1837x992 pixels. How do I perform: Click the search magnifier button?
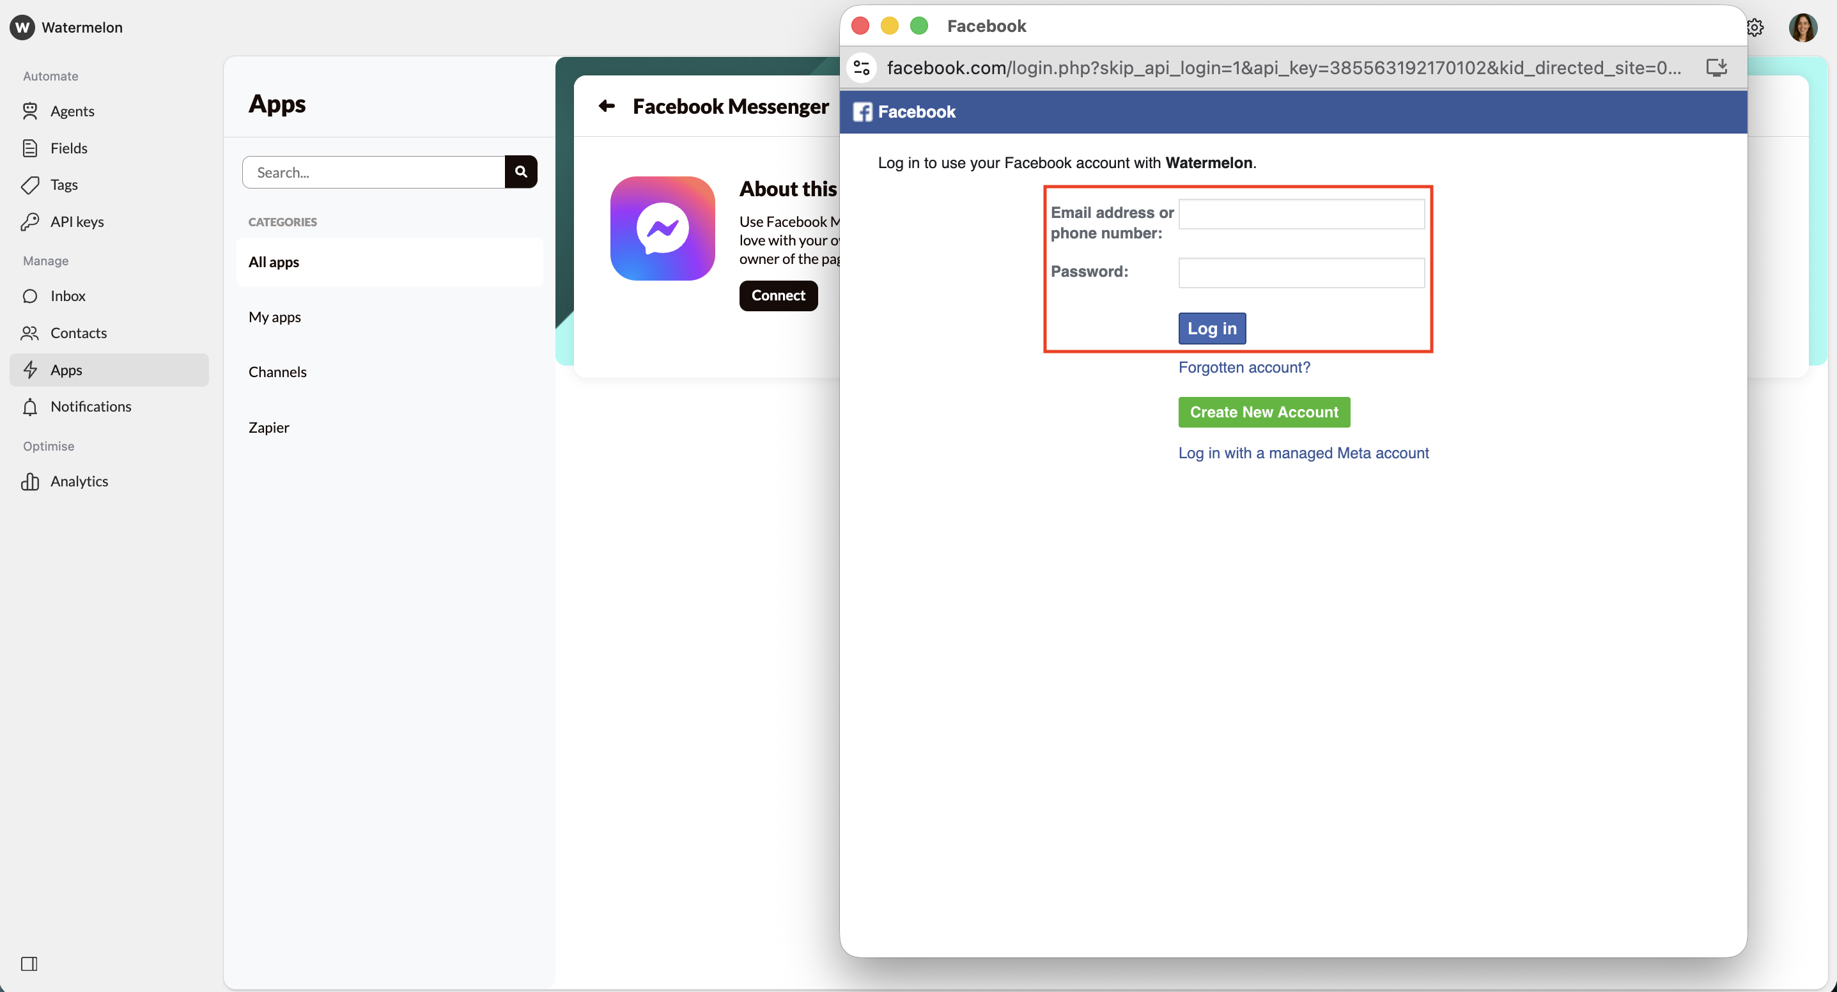click(x=520, y=171)
